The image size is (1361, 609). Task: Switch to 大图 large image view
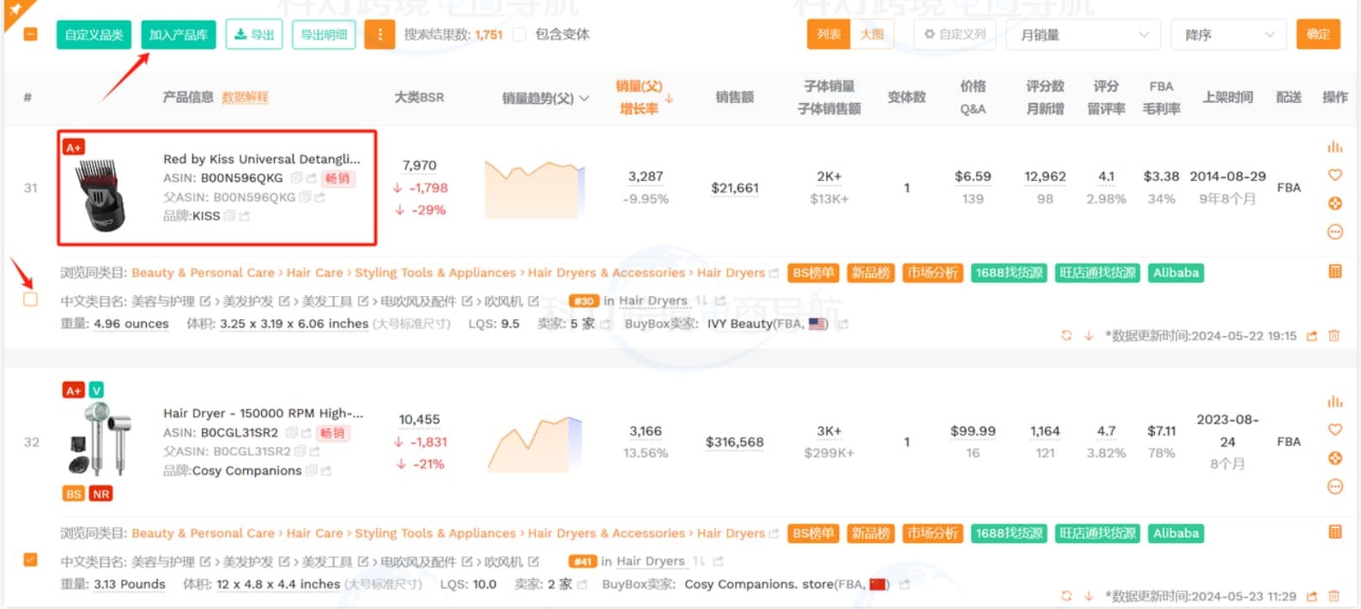[872, 34]
